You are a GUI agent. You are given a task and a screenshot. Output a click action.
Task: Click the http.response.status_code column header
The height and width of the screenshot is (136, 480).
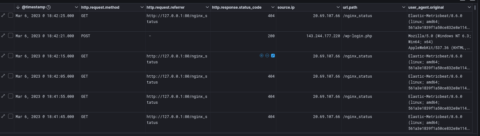[236, 7]
